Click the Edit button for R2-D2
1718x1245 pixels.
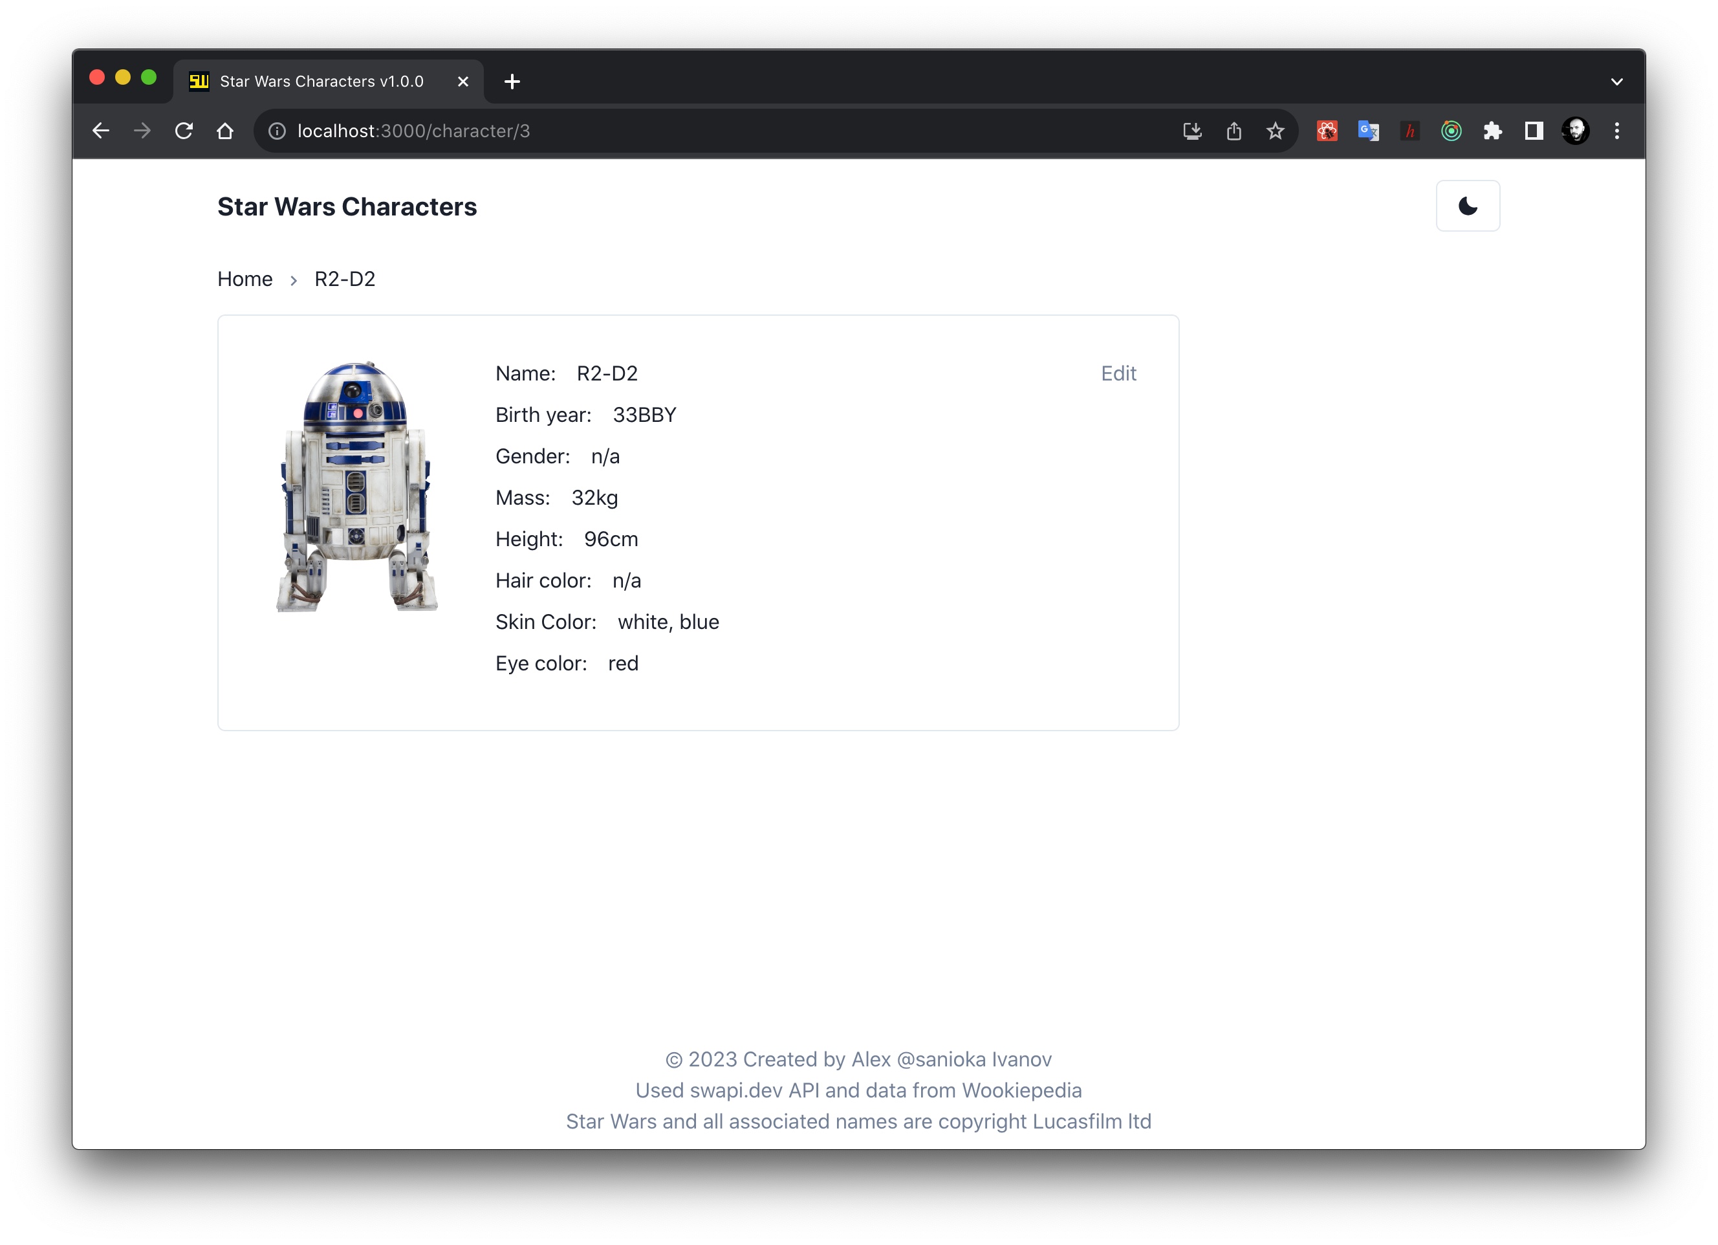coord(1119,372)
